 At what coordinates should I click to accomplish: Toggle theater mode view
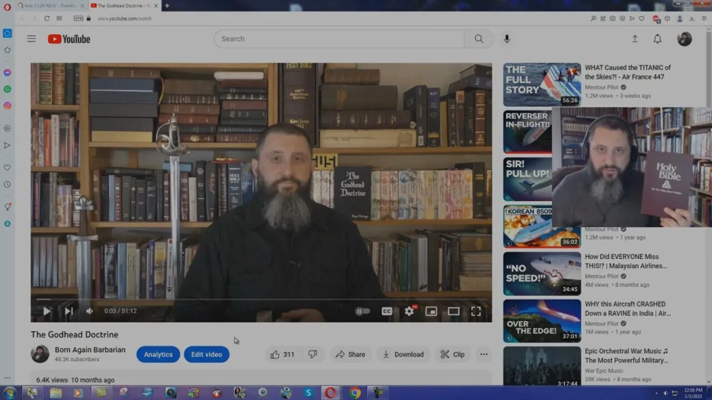(x=454, y=311)
